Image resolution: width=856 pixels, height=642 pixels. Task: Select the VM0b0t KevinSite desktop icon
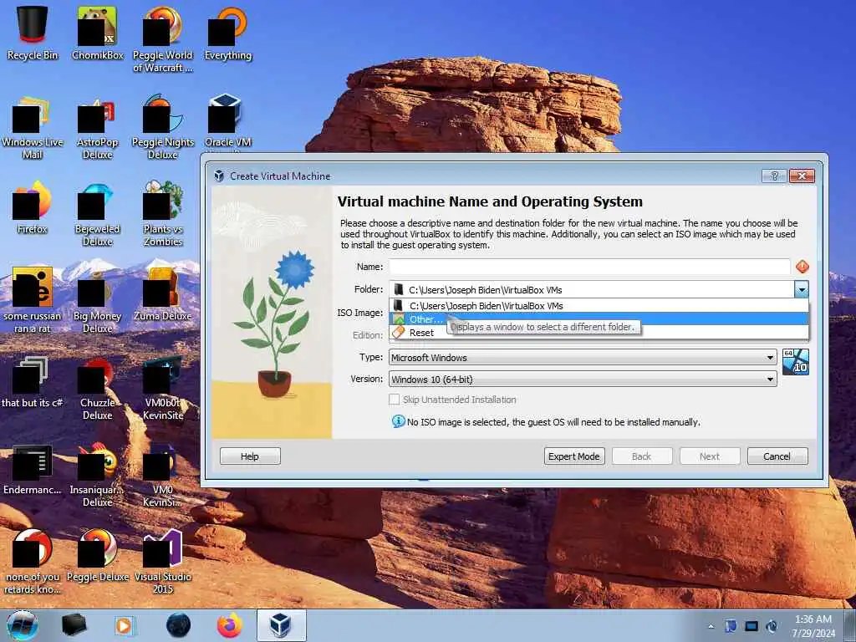163,388
